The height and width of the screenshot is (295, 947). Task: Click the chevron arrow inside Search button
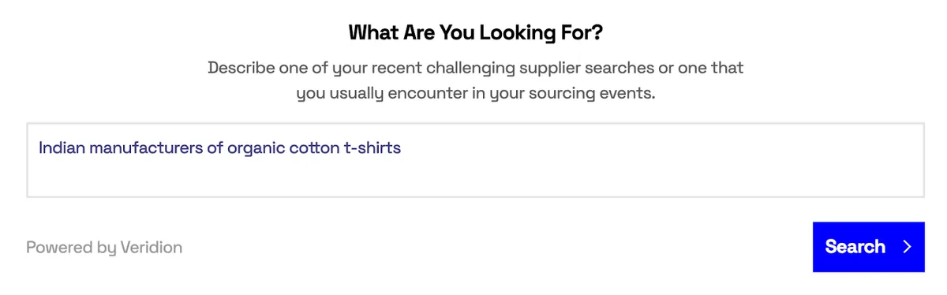pyautogui.click(x=908, y=247)
